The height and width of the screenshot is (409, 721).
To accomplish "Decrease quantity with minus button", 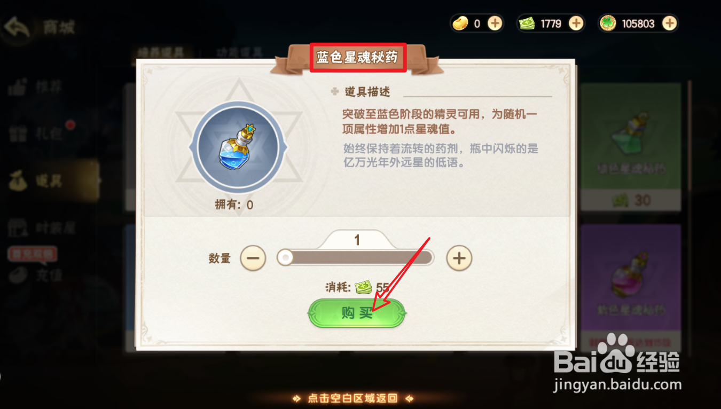I will point(253,258).
